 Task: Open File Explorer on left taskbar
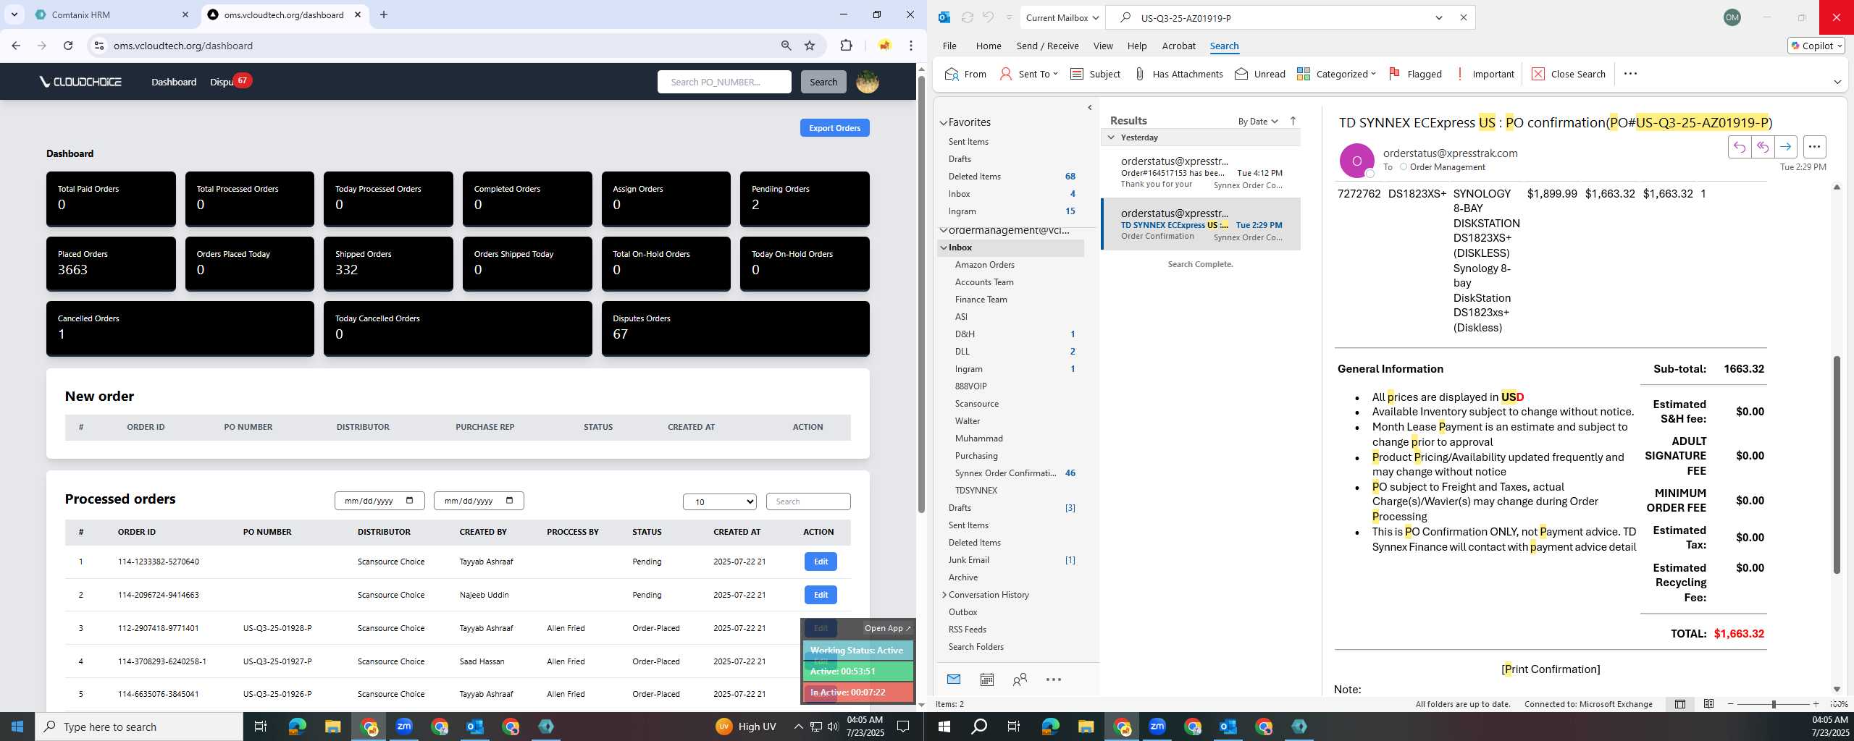click(332, 727)
